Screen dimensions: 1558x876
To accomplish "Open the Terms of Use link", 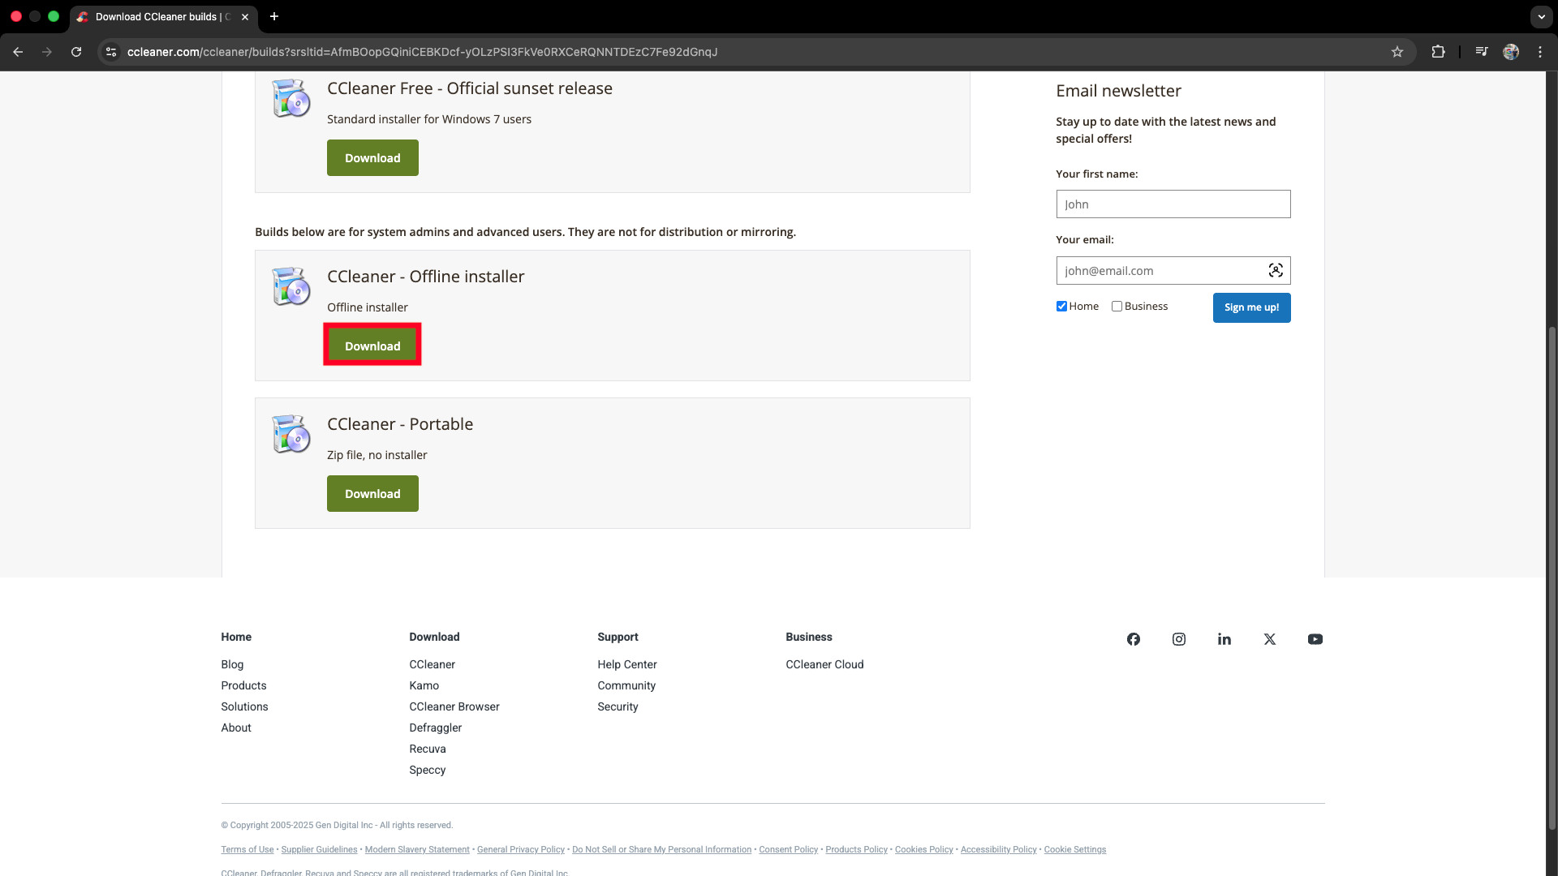I will (247, 849).
